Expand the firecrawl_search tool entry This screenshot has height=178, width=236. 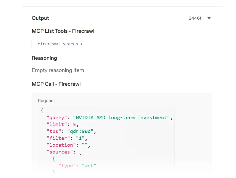(x=57, y=44)
